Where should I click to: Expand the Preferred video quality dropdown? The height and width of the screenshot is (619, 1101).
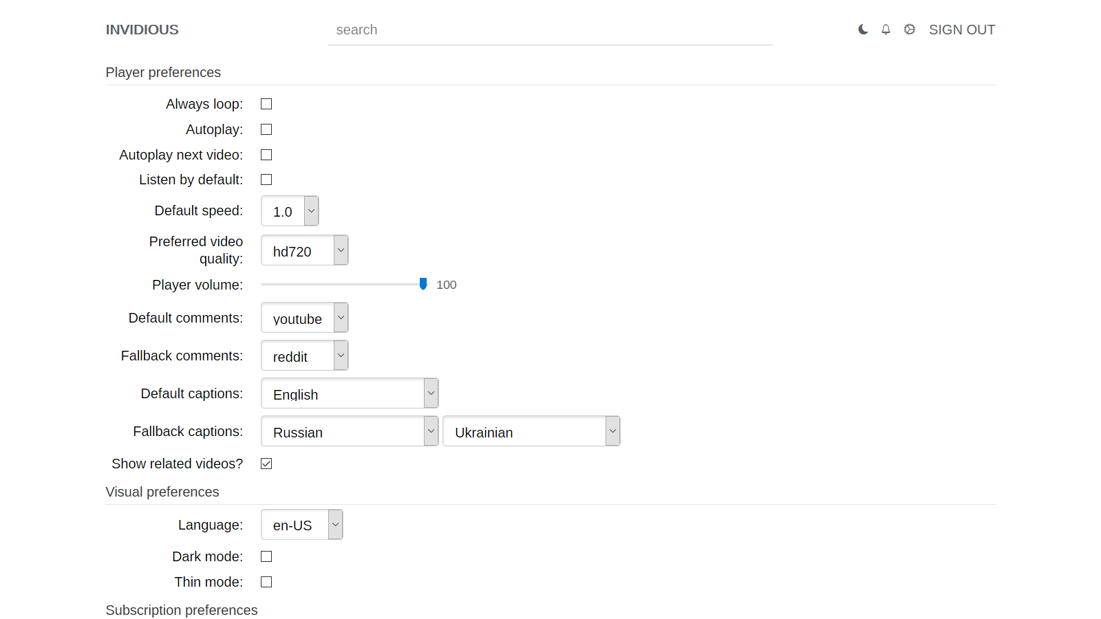click(x=304, y=250)
